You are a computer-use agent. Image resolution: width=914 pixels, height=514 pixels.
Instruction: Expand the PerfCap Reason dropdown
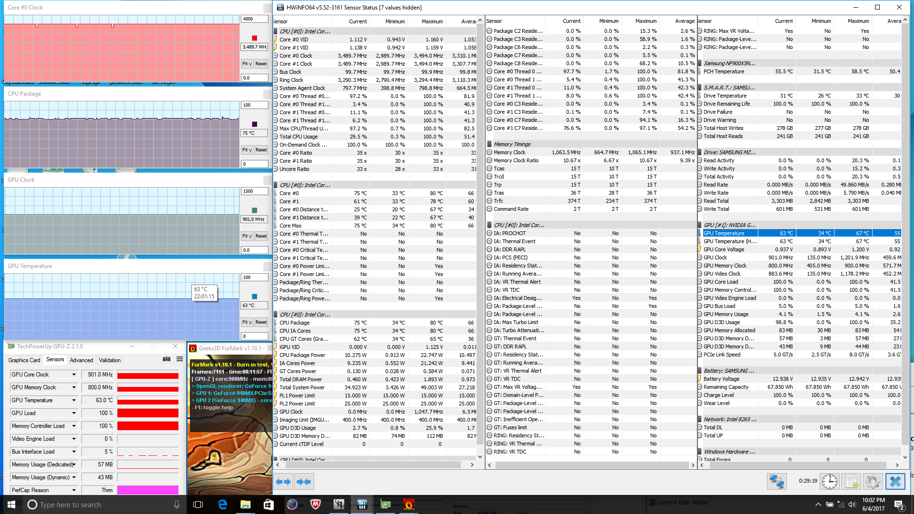click(74, 490)
